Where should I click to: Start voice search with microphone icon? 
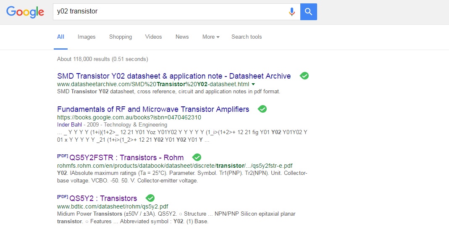[292, 12]
